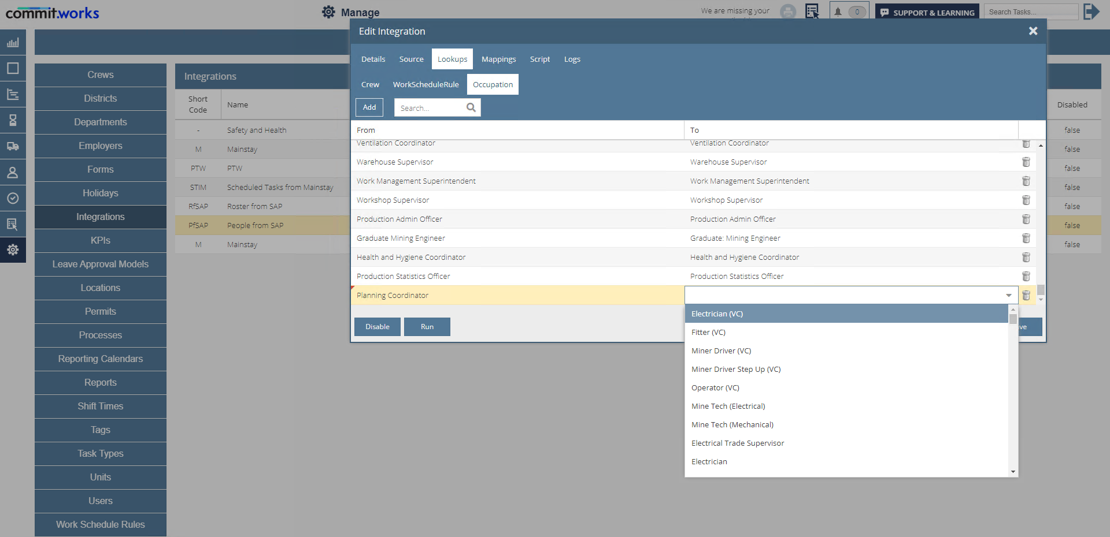This screenshot has height=537, width=1110.
Task: Select Miner Driver (VC) option
Action: pyautogui.click(x=846, y=351)
